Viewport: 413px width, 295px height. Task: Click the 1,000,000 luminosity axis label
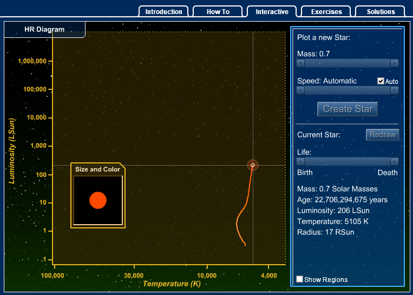[32, 61]
